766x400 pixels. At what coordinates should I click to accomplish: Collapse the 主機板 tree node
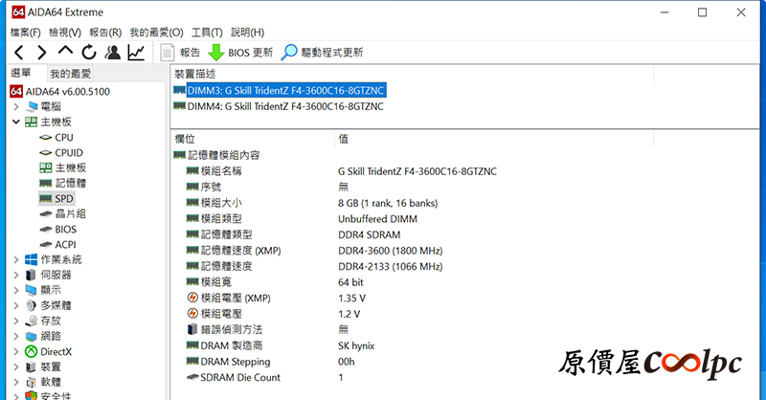(x=16, y=122)
